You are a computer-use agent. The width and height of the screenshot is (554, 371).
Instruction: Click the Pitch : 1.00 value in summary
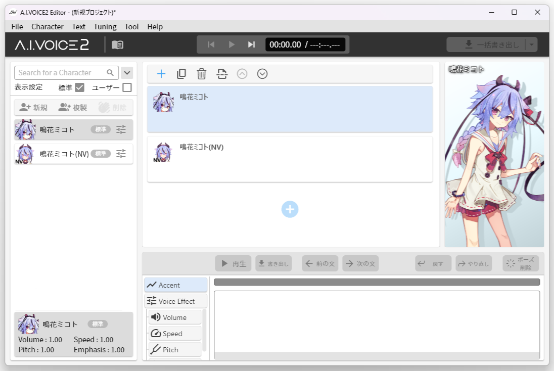[36, 350]
